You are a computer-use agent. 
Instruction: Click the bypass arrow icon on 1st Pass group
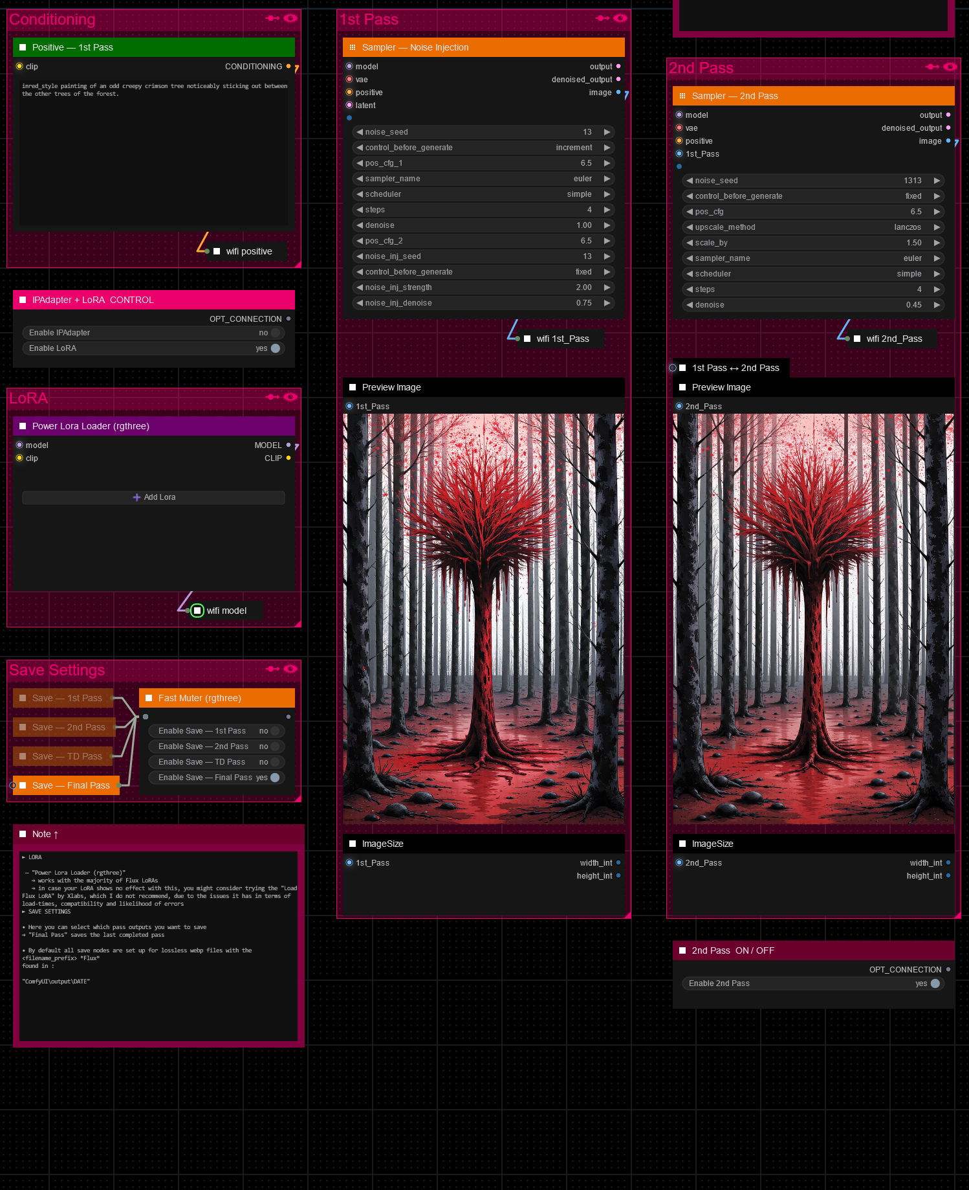coord(602,18)
